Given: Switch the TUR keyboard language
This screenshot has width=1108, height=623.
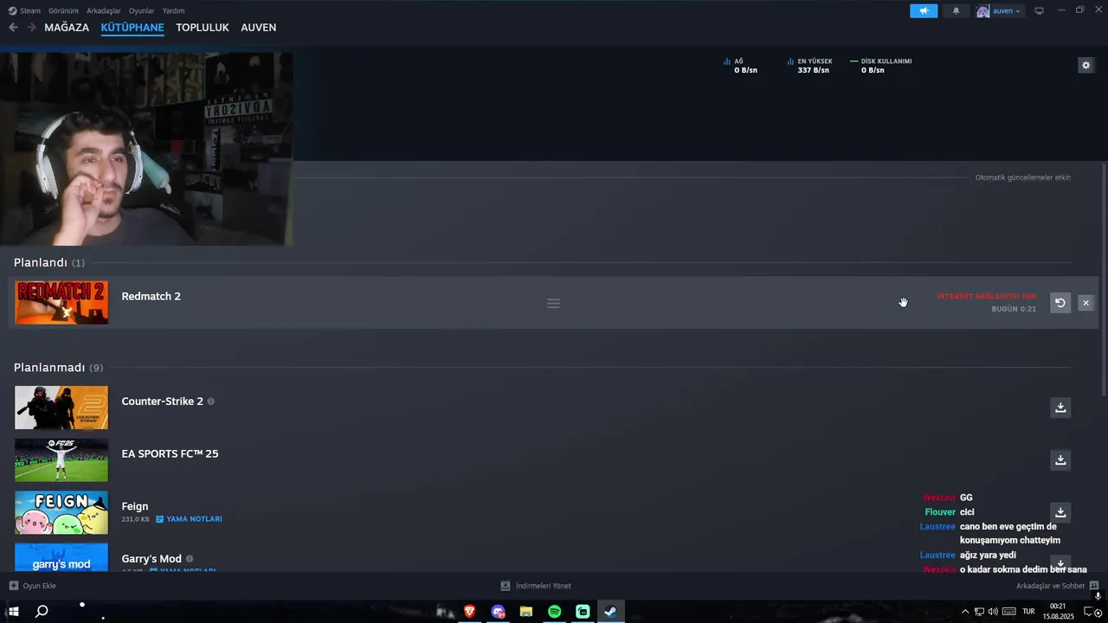Looking at the screenshot, I should tap(1028, 612).
